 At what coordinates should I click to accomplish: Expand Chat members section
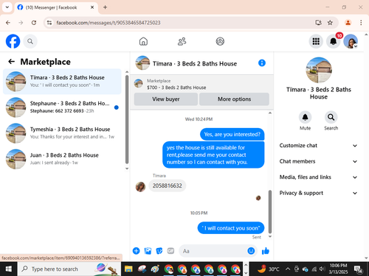(x=318, y=161)
